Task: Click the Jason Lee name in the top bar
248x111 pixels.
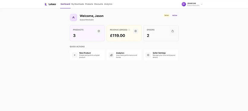Action: pos(192,3)
